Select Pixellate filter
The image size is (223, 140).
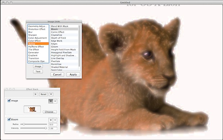tap(64, 61)
